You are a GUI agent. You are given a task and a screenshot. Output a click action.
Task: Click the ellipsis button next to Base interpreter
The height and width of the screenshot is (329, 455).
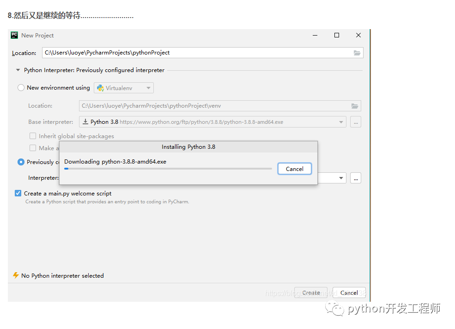coord(356,122)
